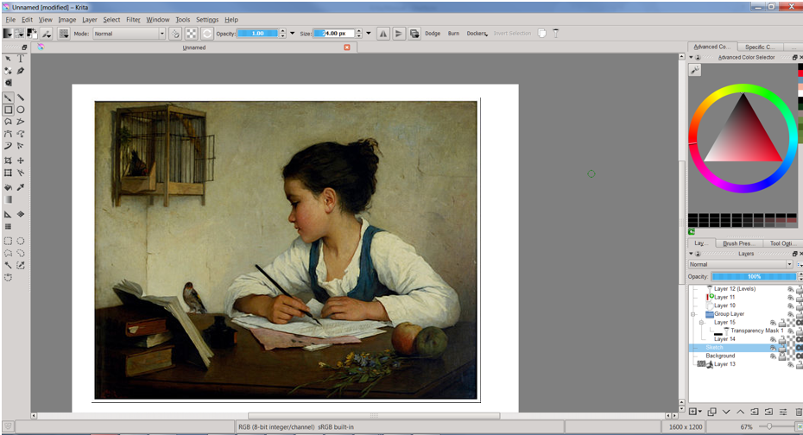
Task: Open the dropdown arrow next to brush Size
Action: (x=368, y=34)
